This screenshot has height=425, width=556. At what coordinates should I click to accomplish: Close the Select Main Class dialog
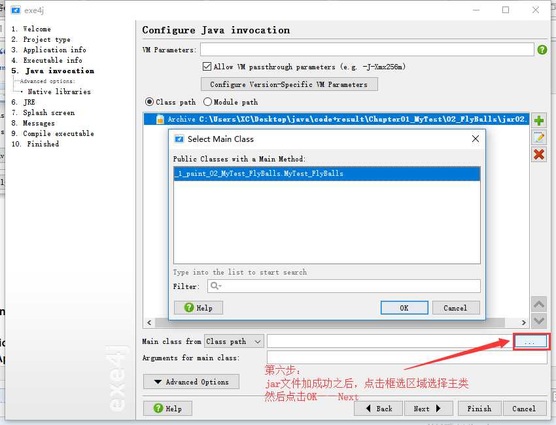pos(476,139)
